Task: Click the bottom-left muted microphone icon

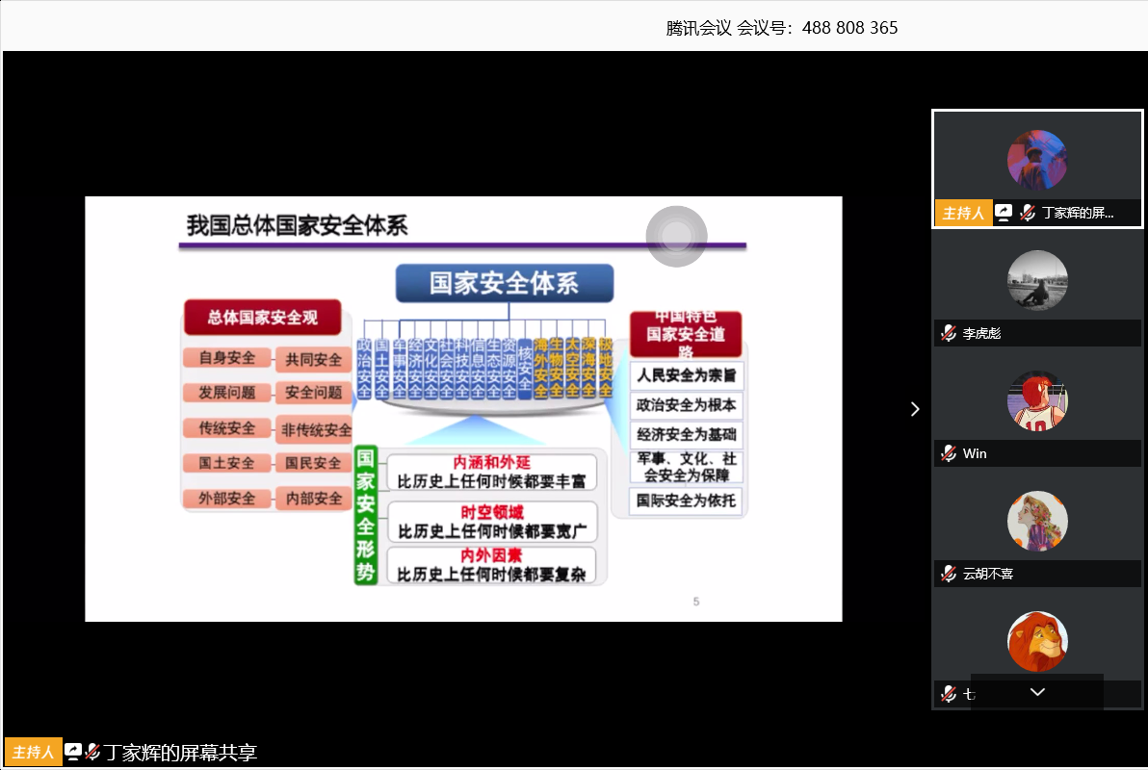Action: coord(93,752)
